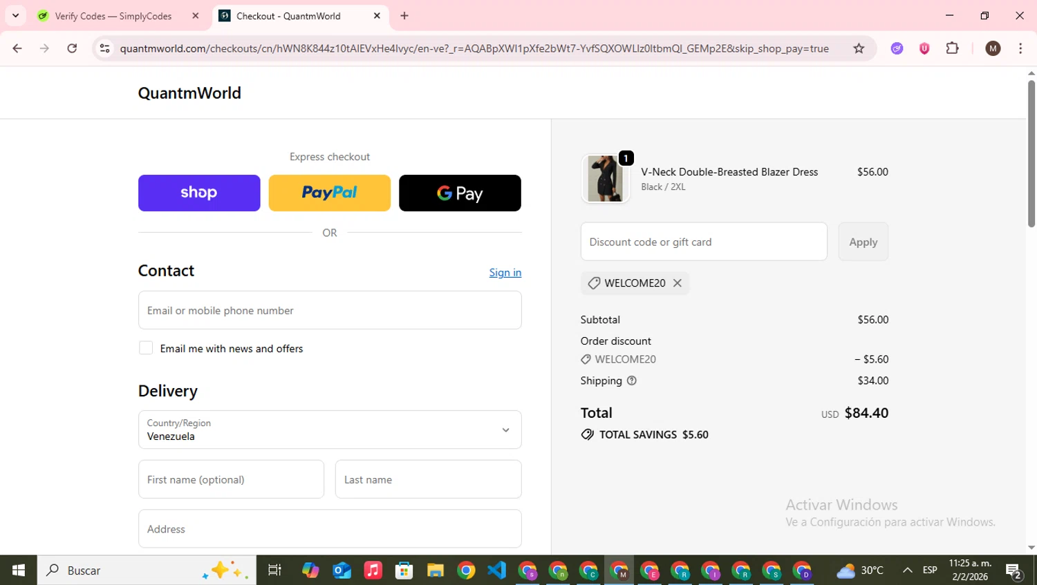This screenshot has width=1037, height=585.
Task: Click the TOTAL SAVINGS $5.60 line
Action: click(x=645, y=434)
